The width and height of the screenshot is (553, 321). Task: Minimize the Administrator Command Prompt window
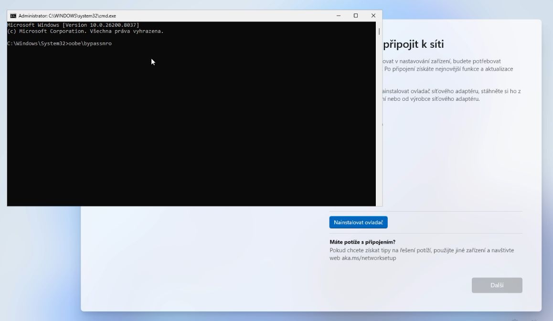(x=338, y=15)
